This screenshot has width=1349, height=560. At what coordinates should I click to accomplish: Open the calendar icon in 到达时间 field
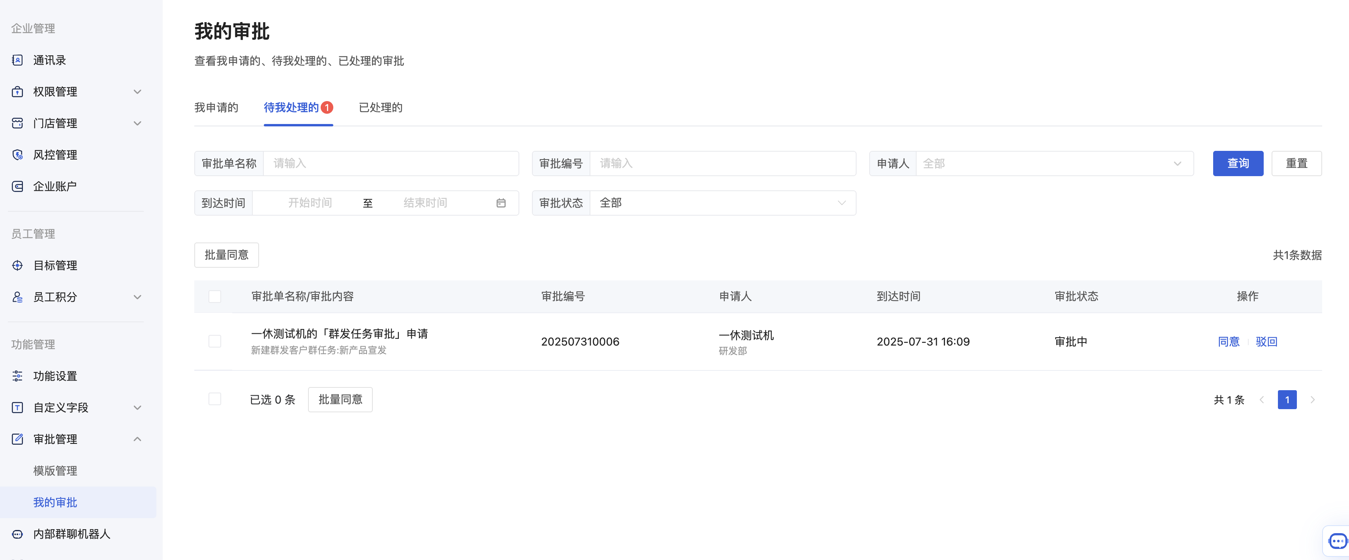coord(501,203)
